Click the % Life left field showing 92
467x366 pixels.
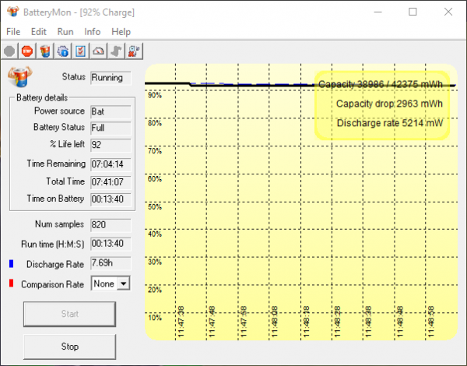tap(111, 145)
